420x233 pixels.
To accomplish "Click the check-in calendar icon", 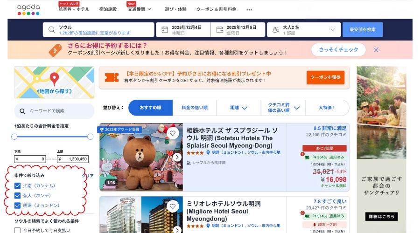I will [x=165, y=30].
